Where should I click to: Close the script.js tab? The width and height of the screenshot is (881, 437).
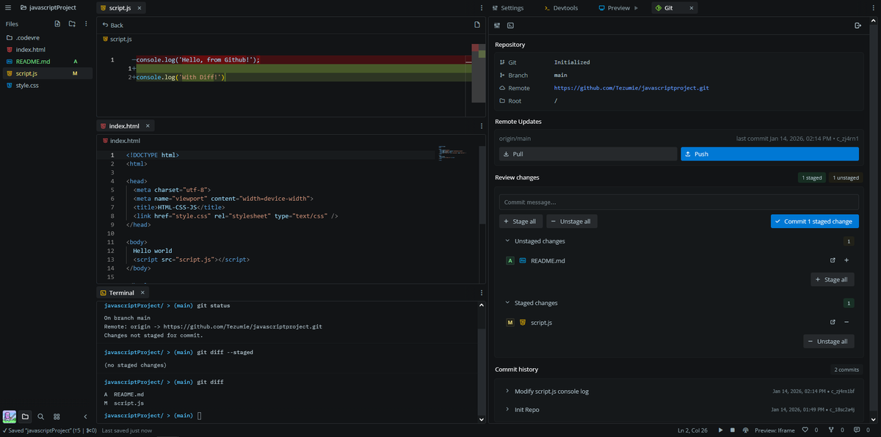coord(138,8)
